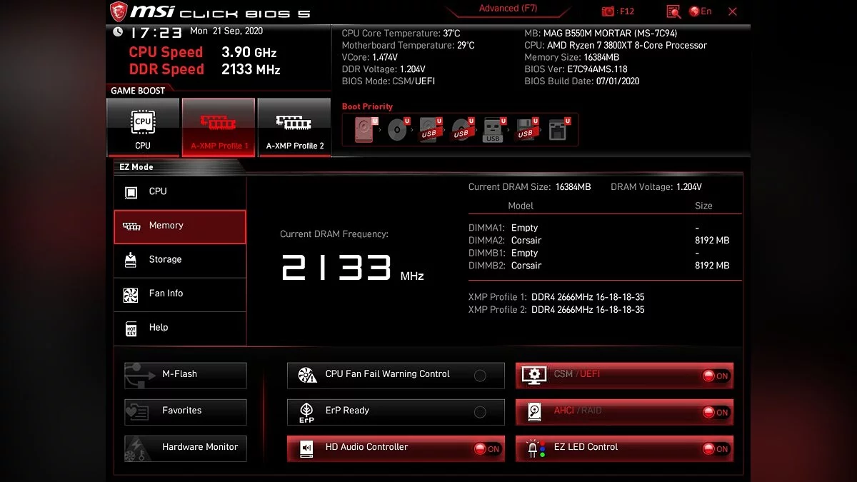Click the disk icon for AHCI/RAID
The width and height of the screenshot is (857, 482).
pos(535,412)
